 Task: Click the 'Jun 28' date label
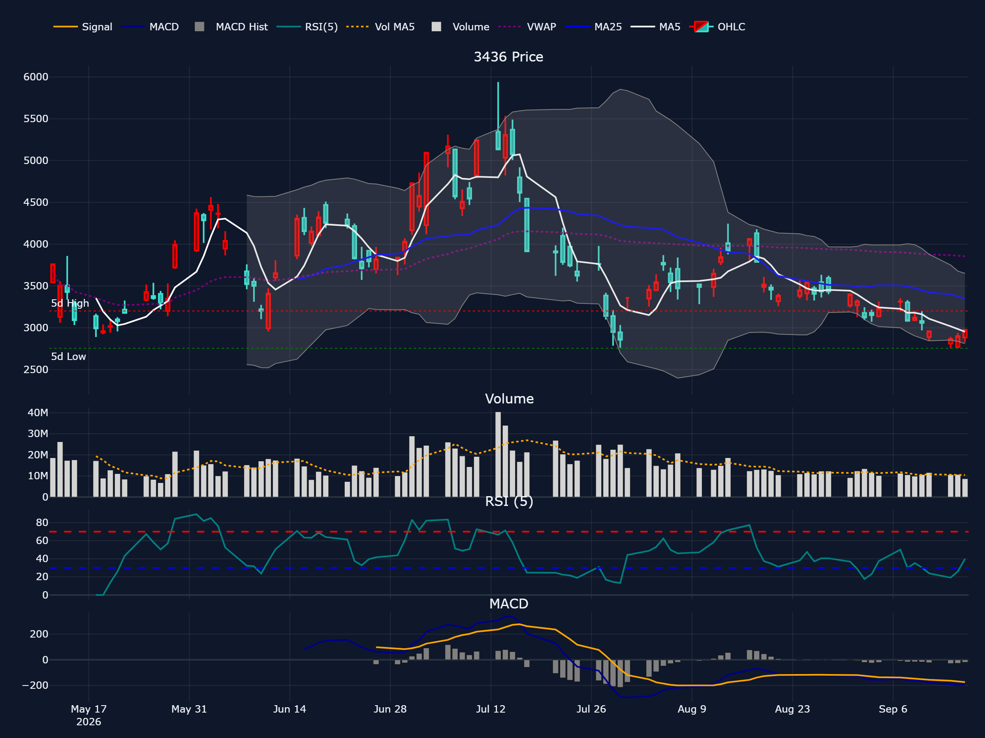tap(390, 709)
